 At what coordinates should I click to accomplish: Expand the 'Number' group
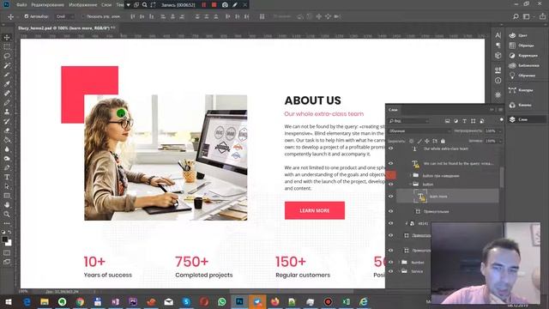click(x=399, y=262)
